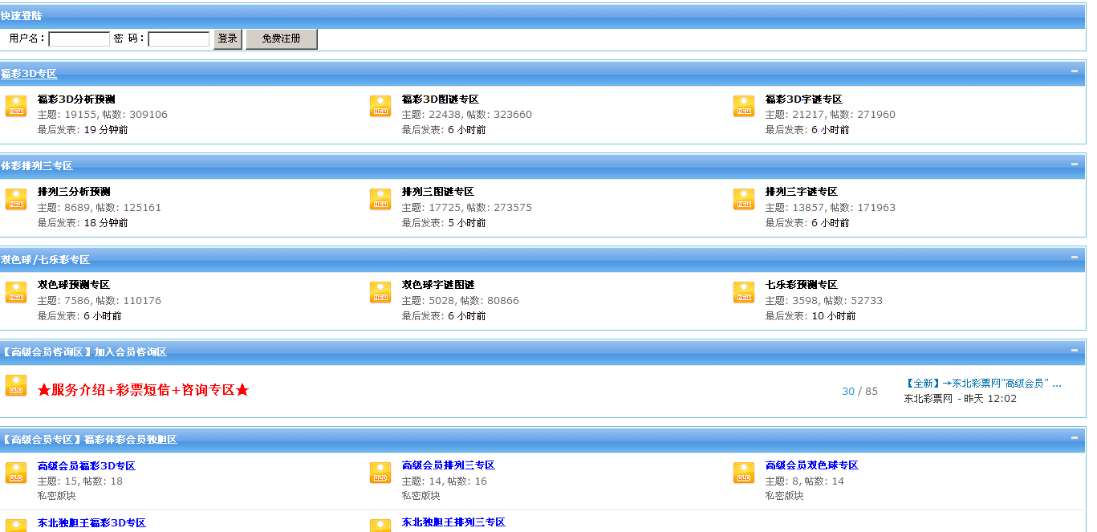1097x532 pixels.
Task: Collapse the 【高级会员专区】福彩体彩会员独胆区 section
Action: 1075,438
